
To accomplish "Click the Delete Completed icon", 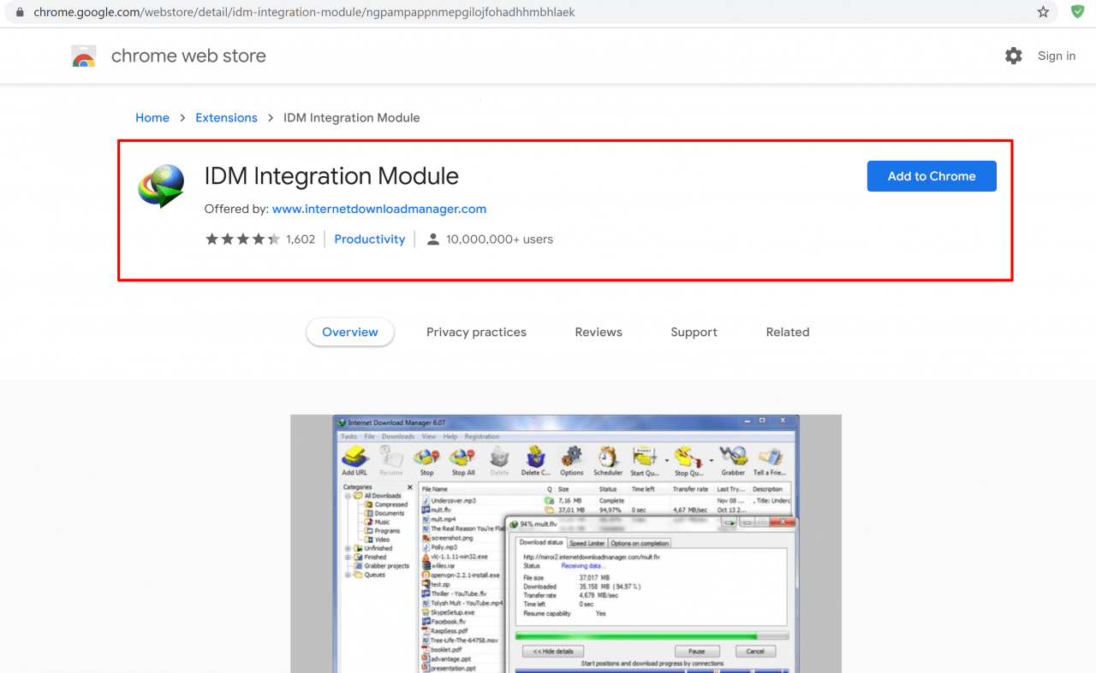I will point(536,458).
